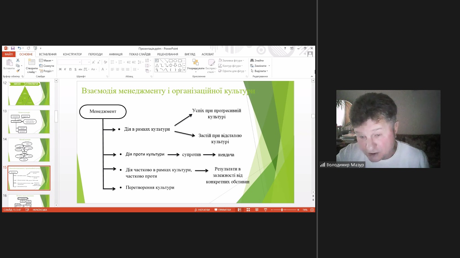The width and height of the screenshot is (460, 258).
Task: Click the Експрес-стилі quick styles button
Action: point(211,66)
